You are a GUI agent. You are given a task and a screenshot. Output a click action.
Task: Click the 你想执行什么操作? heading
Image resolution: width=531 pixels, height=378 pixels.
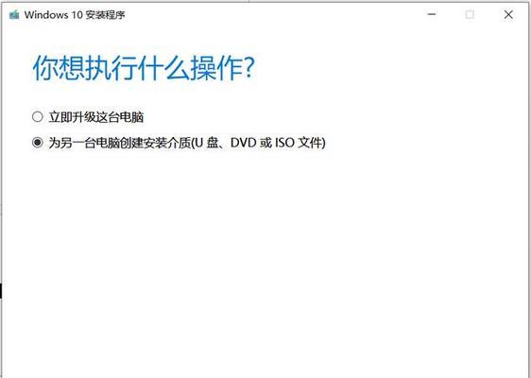[144, 68]
